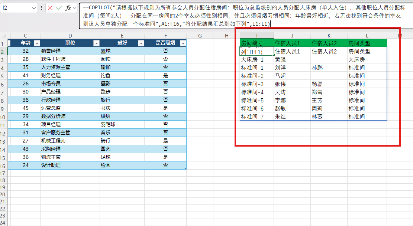Select cell containing 财务经理
This screenshot has height=226, width=413.
70,75
